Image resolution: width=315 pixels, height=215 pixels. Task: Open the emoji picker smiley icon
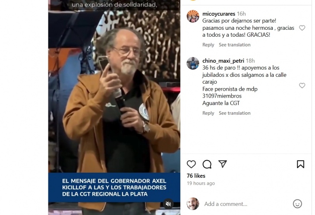[x=297, y=204]
